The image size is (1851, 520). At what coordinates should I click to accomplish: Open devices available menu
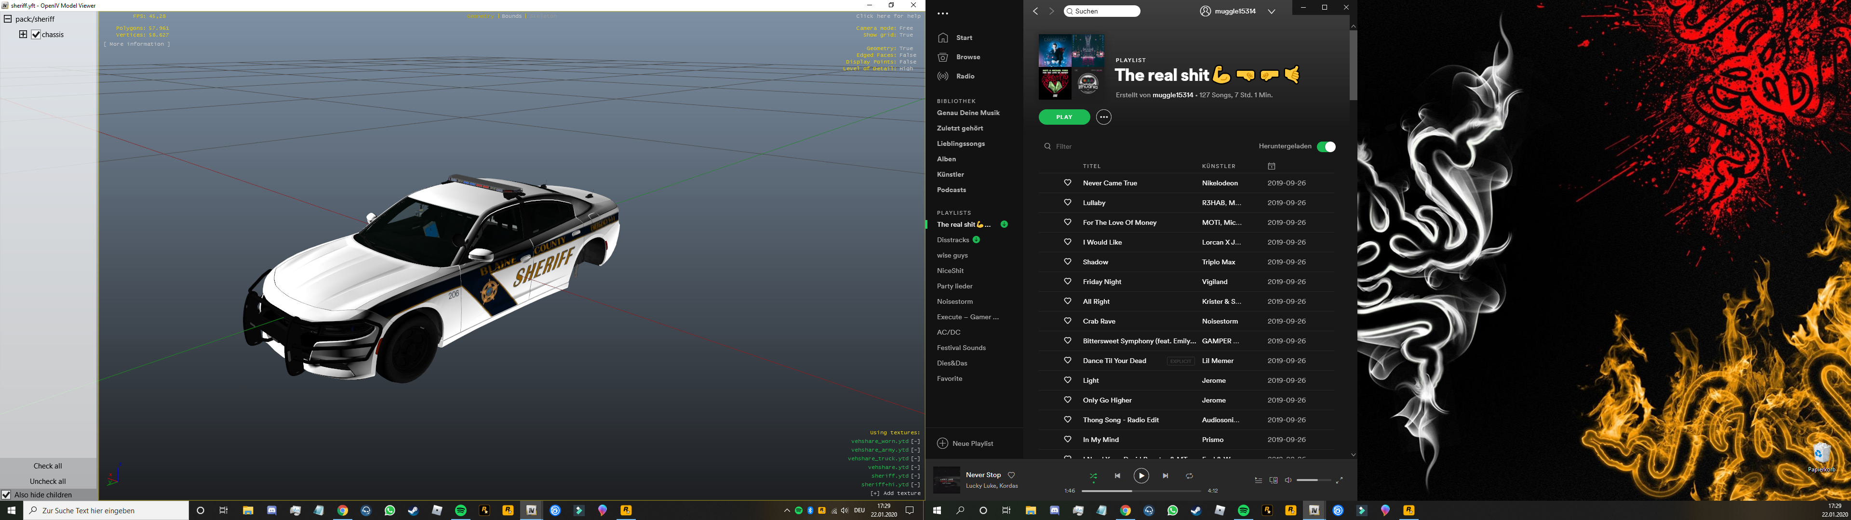tap(1273, 481)
